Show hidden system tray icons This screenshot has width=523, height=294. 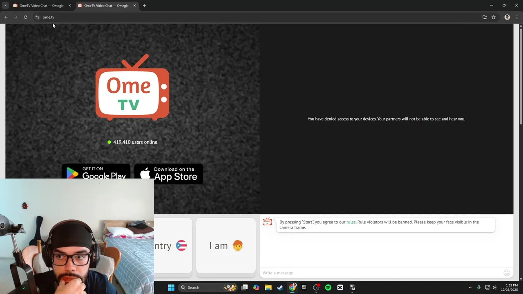tap(470, 287)
